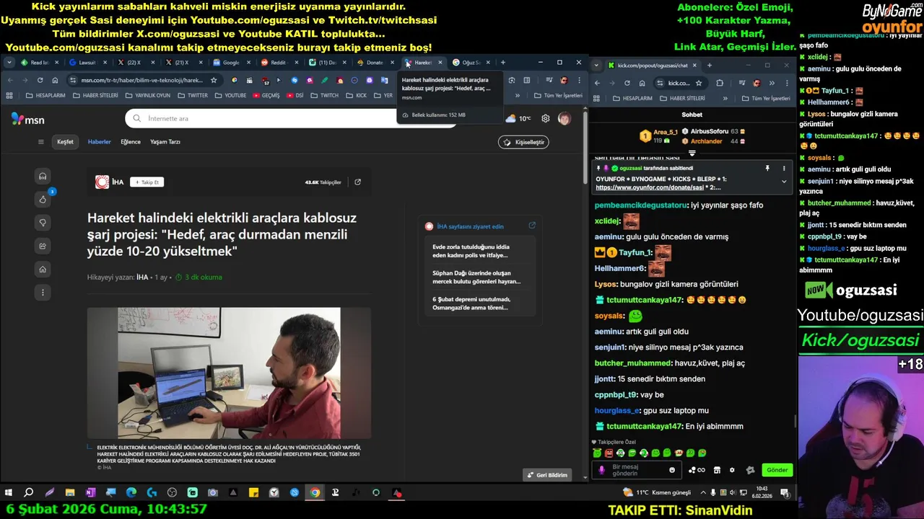Reload the Kick chat window
924x519 pixels.
(x=627, y=83)
